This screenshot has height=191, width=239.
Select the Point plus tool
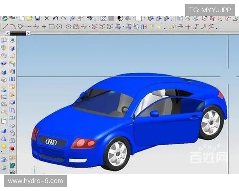pos(44,27)
